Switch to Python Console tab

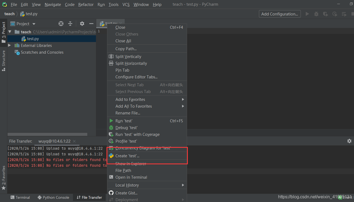(53, 197)
